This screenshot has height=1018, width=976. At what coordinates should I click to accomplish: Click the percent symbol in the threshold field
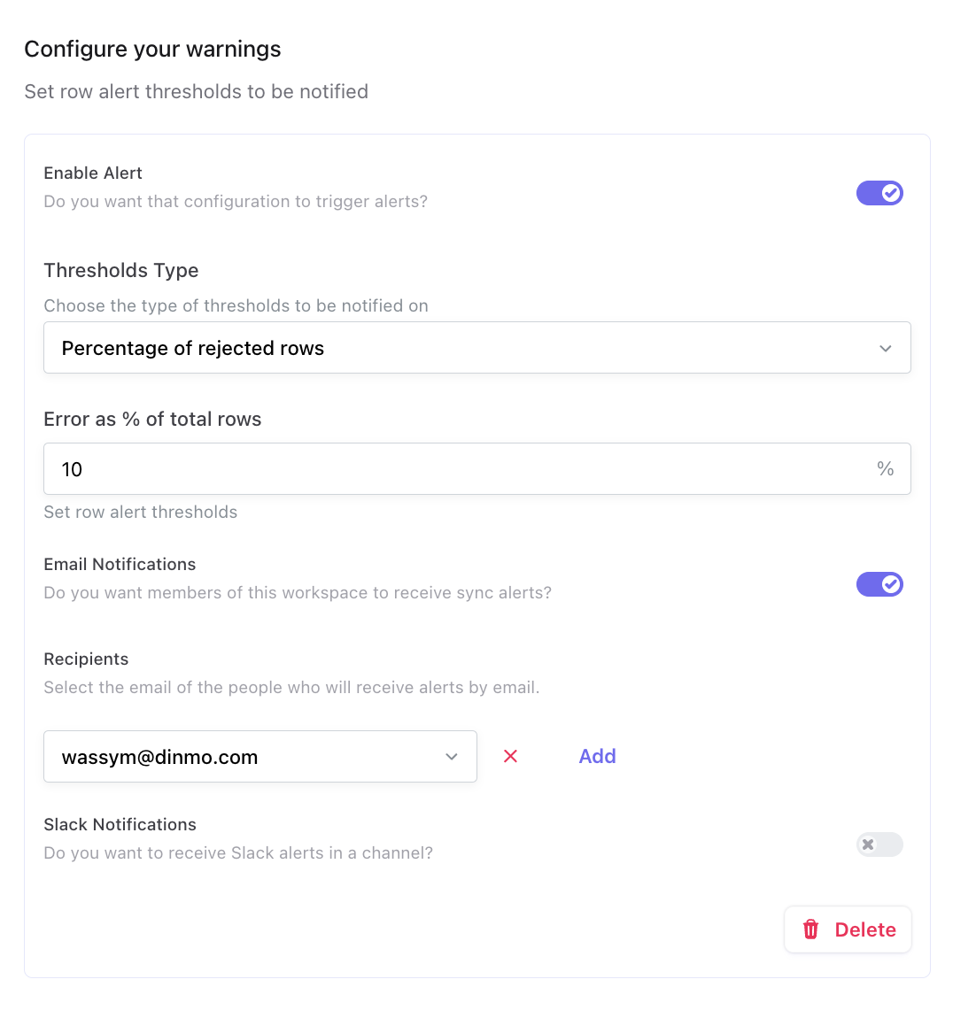point(885,469)
